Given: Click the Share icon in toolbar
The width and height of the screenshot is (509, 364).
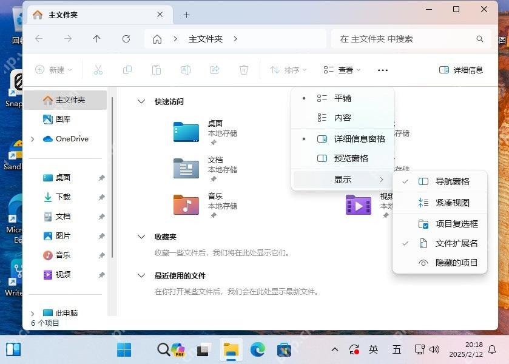Looking at the screenshot, I should pyautogui.click(x=215, y=70).
